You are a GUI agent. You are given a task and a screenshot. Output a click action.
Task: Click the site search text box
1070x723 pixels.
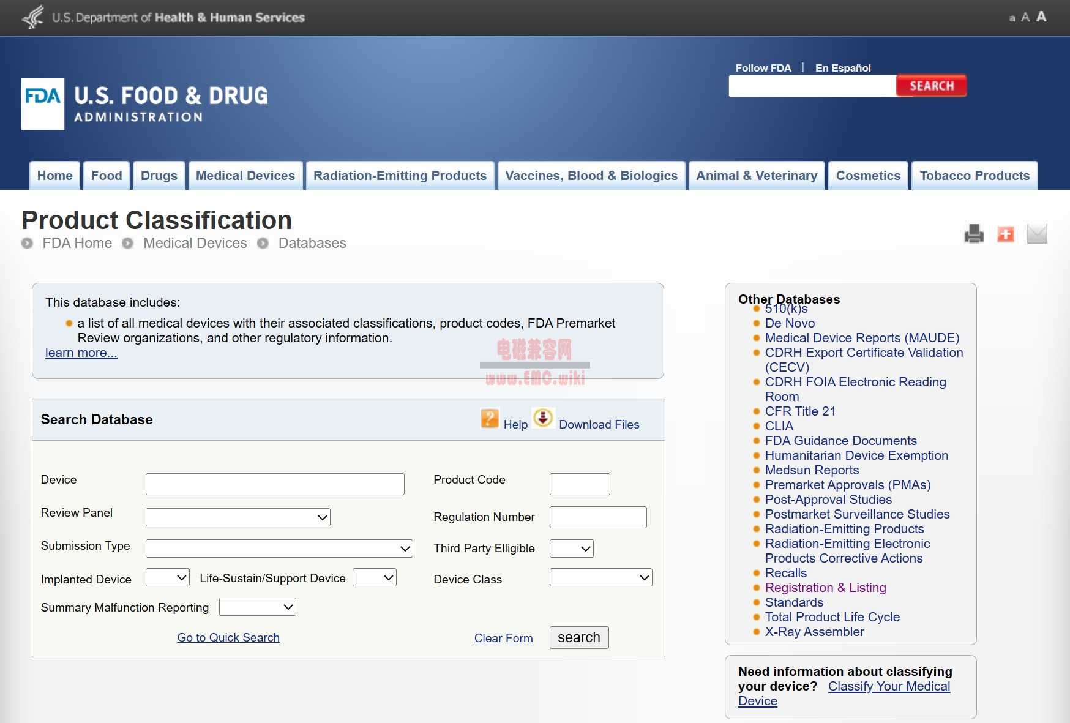pyautogui.click(x=812, y=86)
